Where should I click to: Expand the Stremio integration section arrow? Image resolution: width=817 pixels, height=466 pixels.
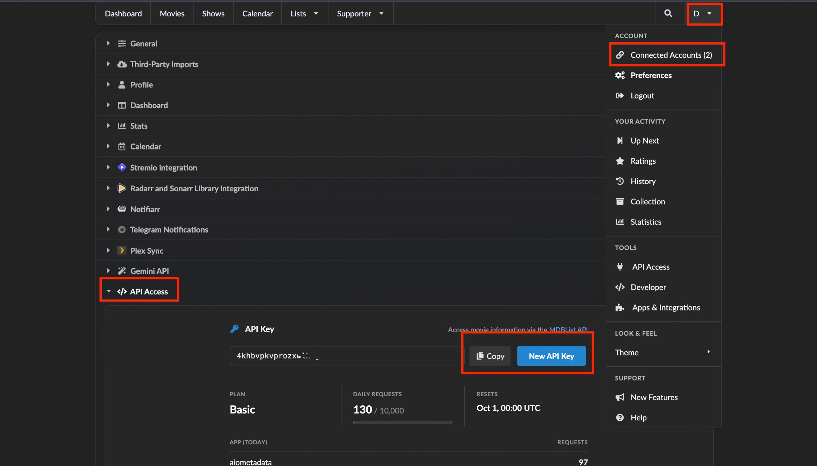click(x=108, y=167)
